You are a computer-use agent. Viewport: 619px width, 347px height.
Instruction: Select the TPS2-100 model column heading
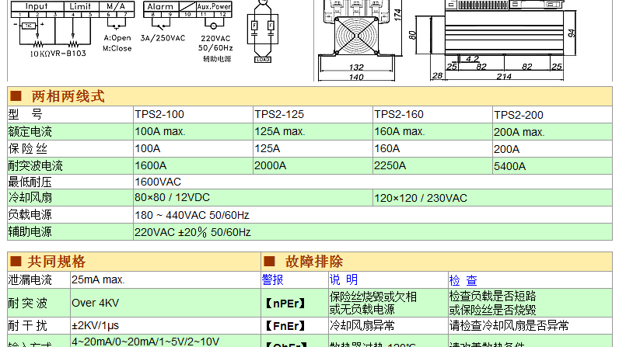coord(159,115)
